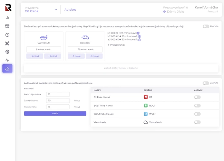The width and height of the screenshot is (224, 161).
Task: Delete the ≥ 1 000 Kč threshold rule
Action: click(x=139, y=33)
